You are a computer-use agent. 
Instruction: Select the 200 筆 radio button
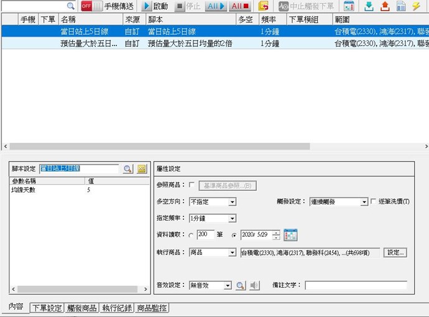coord(190,235)
